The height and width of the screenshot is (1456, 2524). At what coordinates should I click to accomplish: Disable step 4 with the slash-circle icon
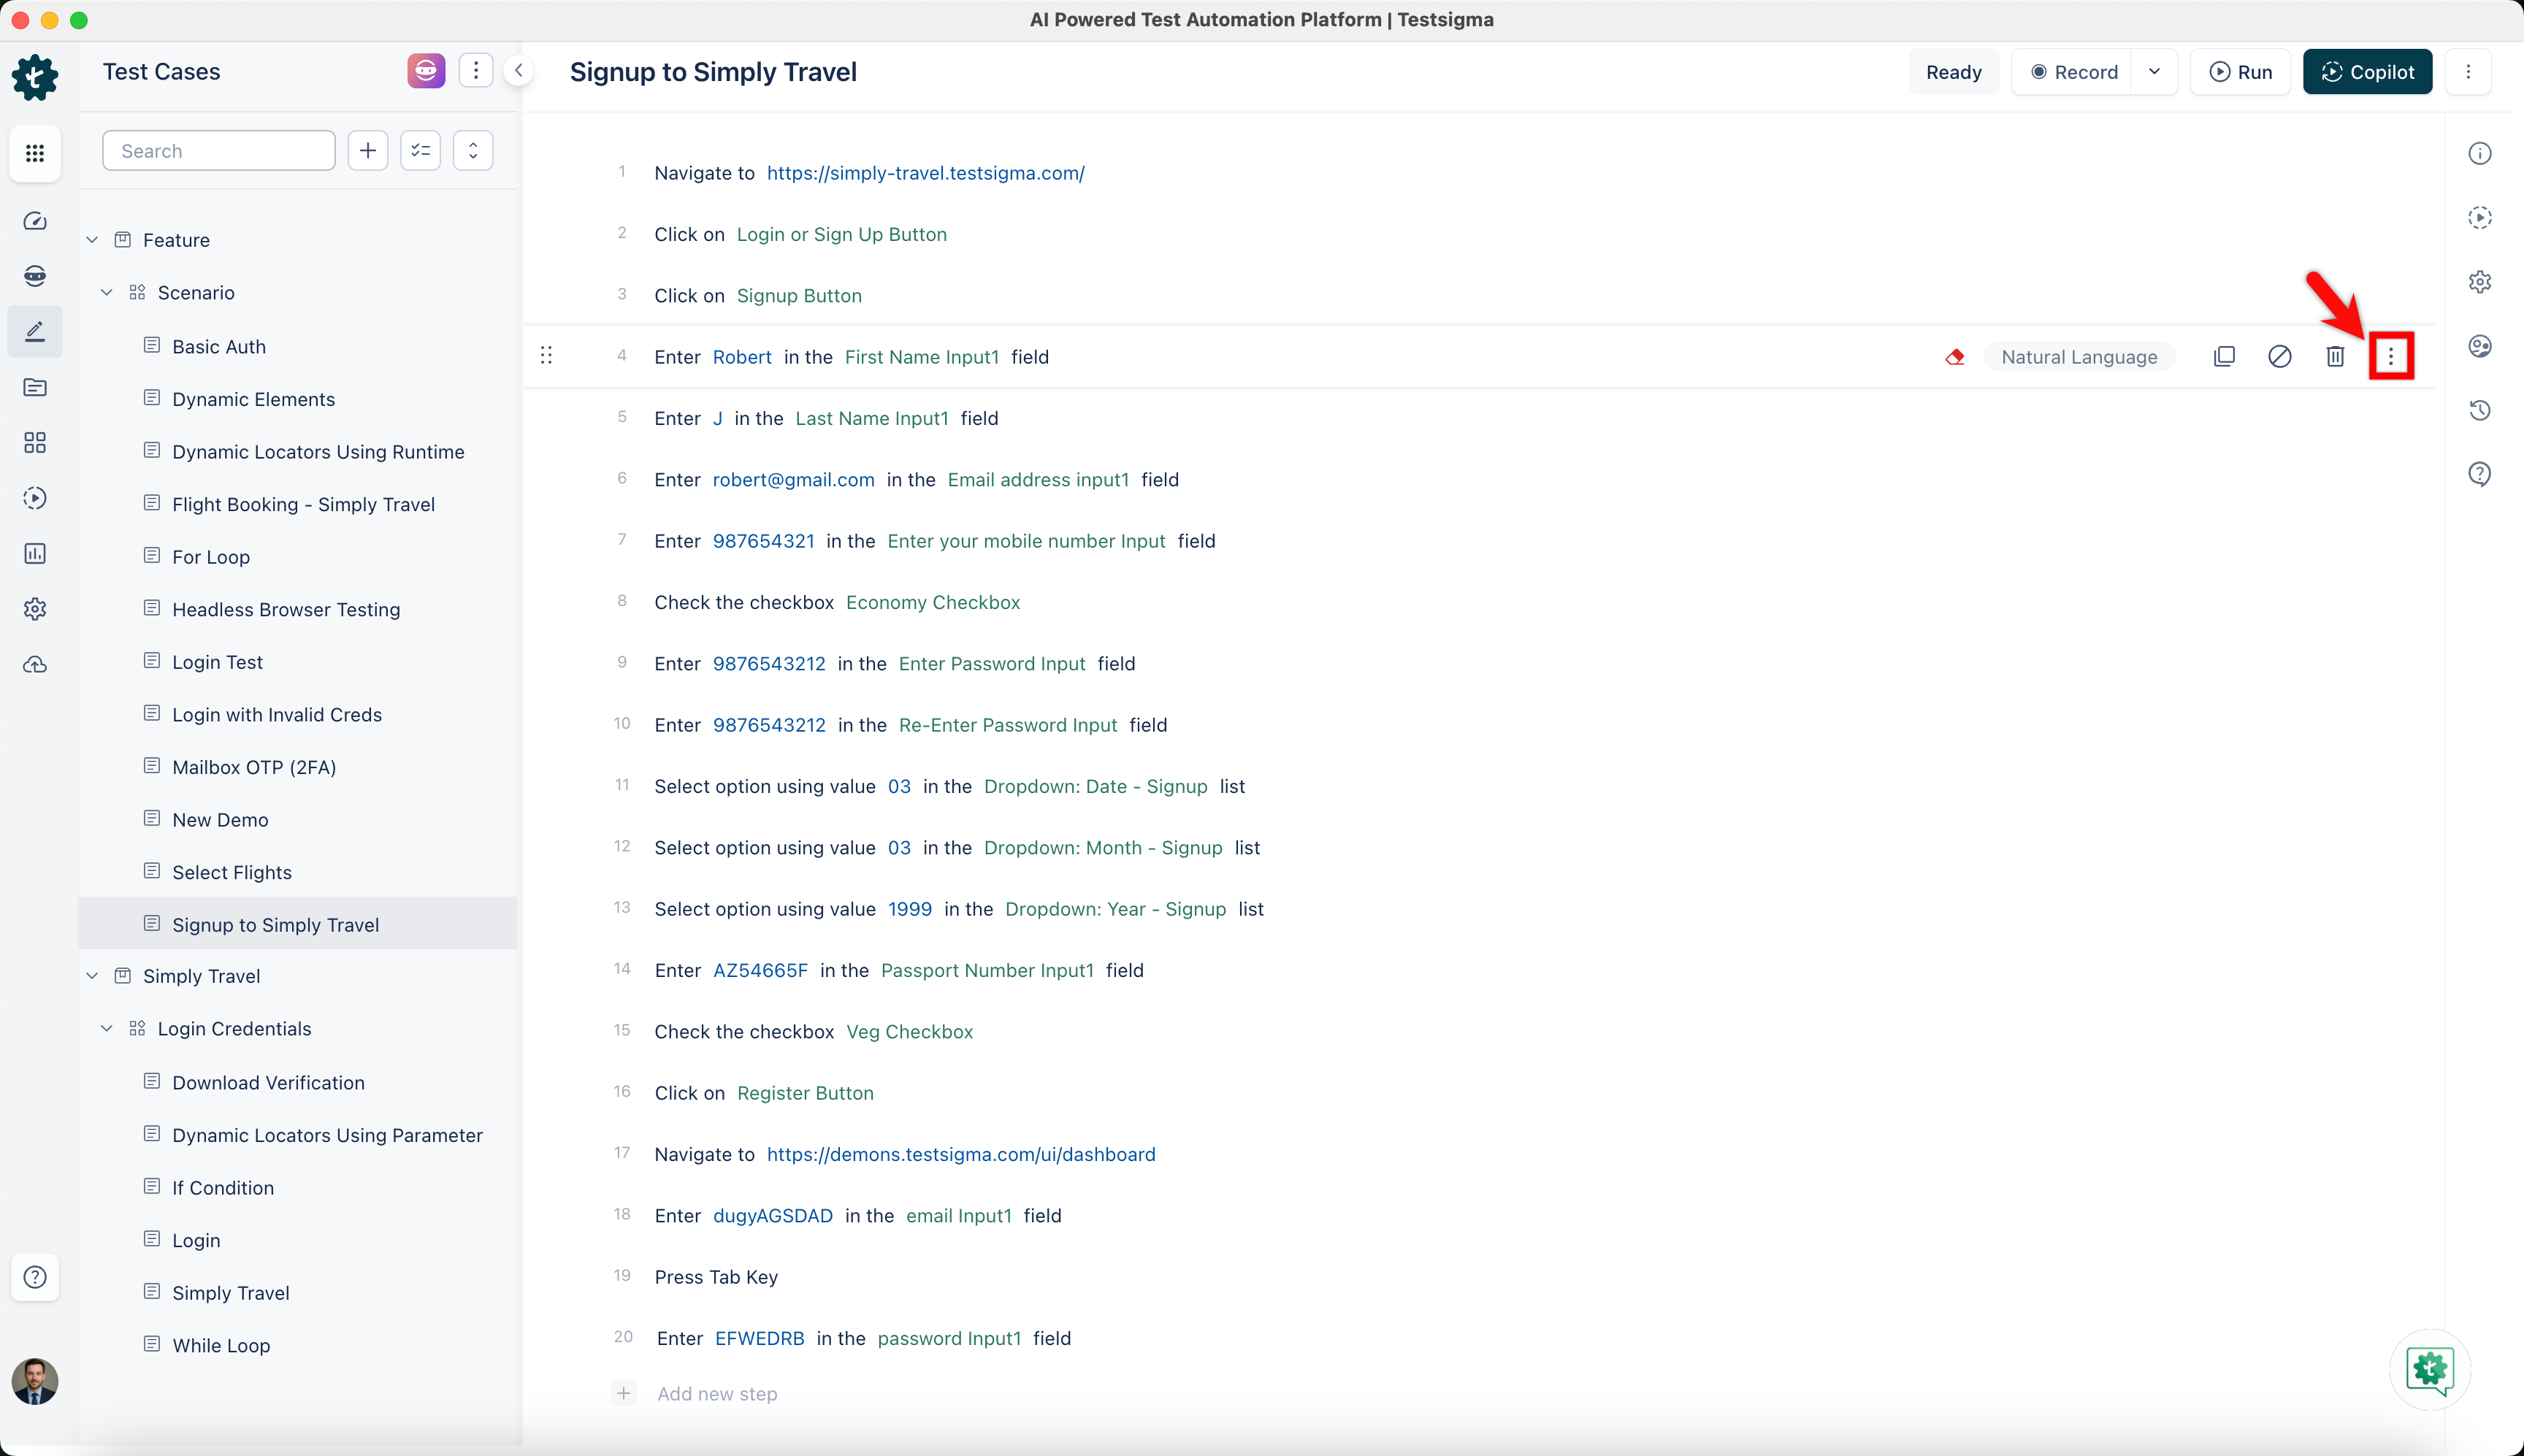2280,357
